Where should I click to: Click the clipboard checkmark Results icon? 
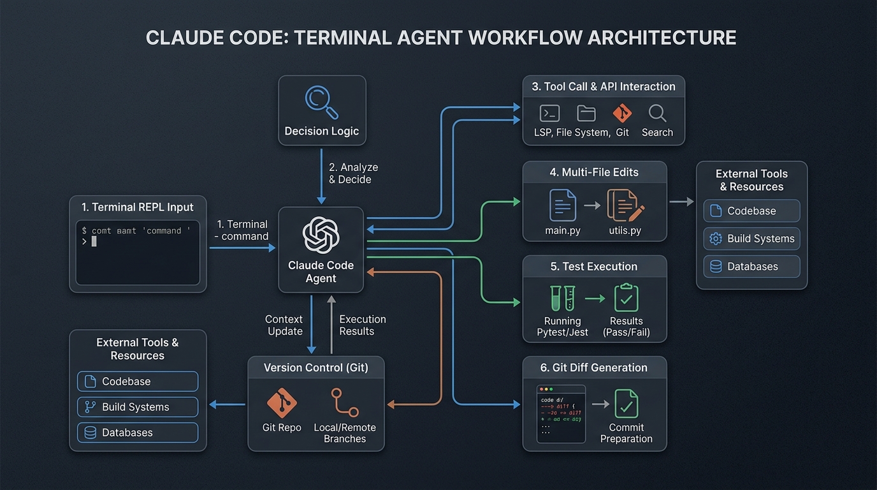tap(626, 298)
